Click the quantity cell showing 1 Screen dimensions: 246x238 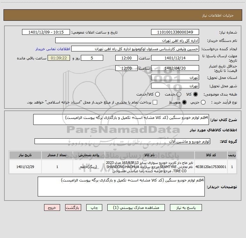tap(57, 167)
